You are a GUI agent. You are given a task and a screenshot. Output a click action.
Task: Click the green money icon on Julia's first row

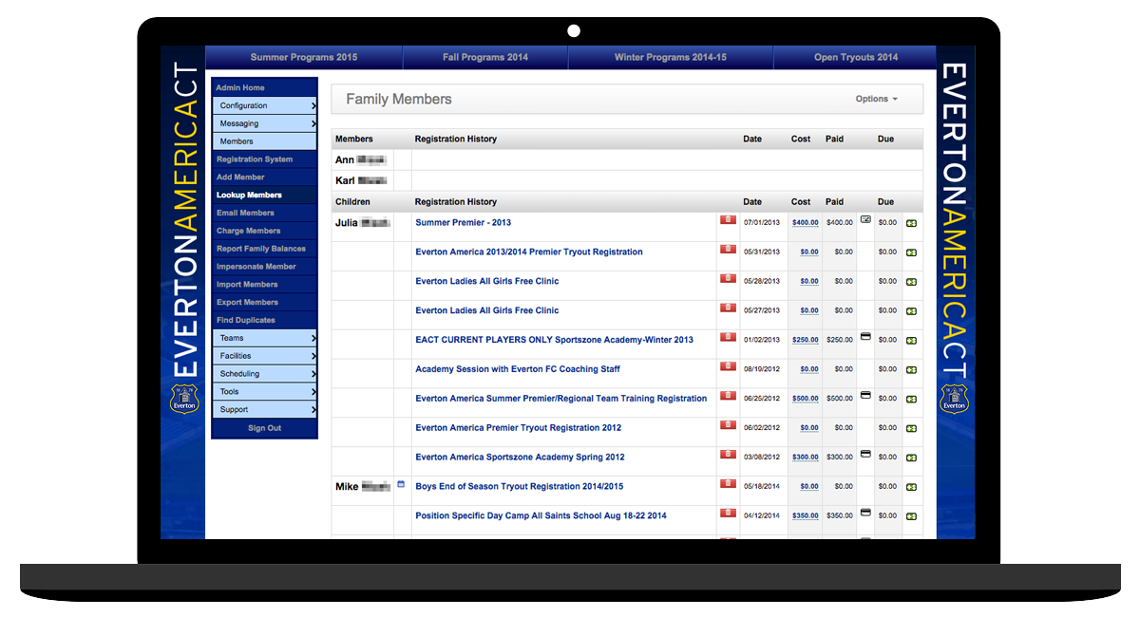click(911, 222)
